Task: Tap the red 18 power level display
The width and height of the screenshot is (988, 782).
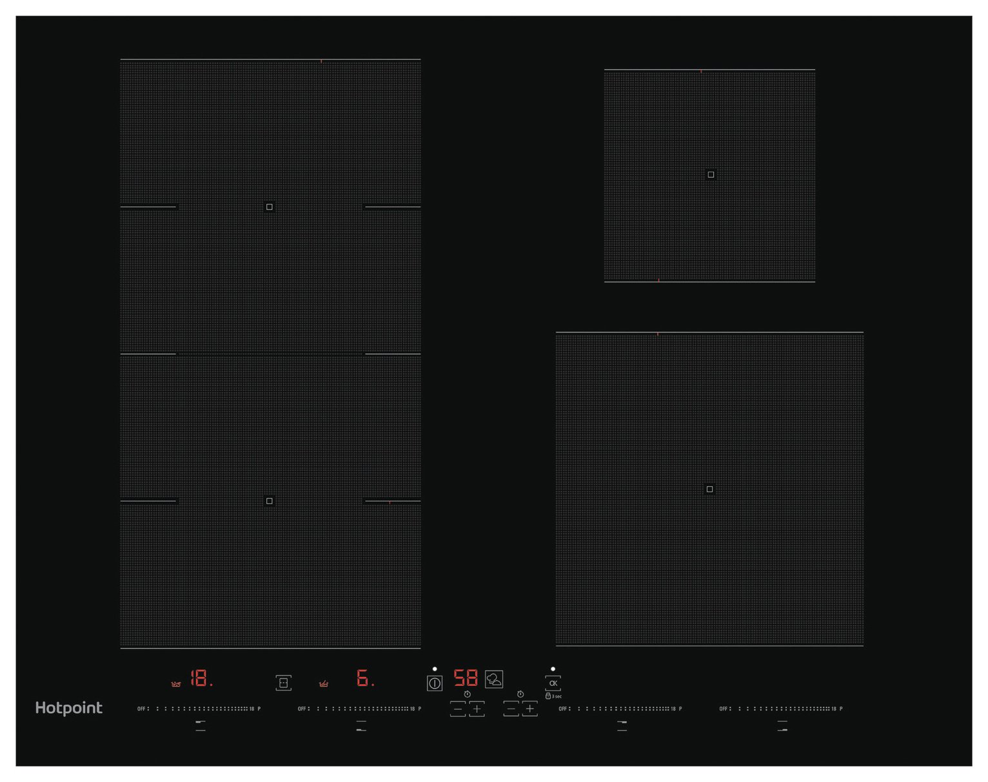Action: point(201,678)
